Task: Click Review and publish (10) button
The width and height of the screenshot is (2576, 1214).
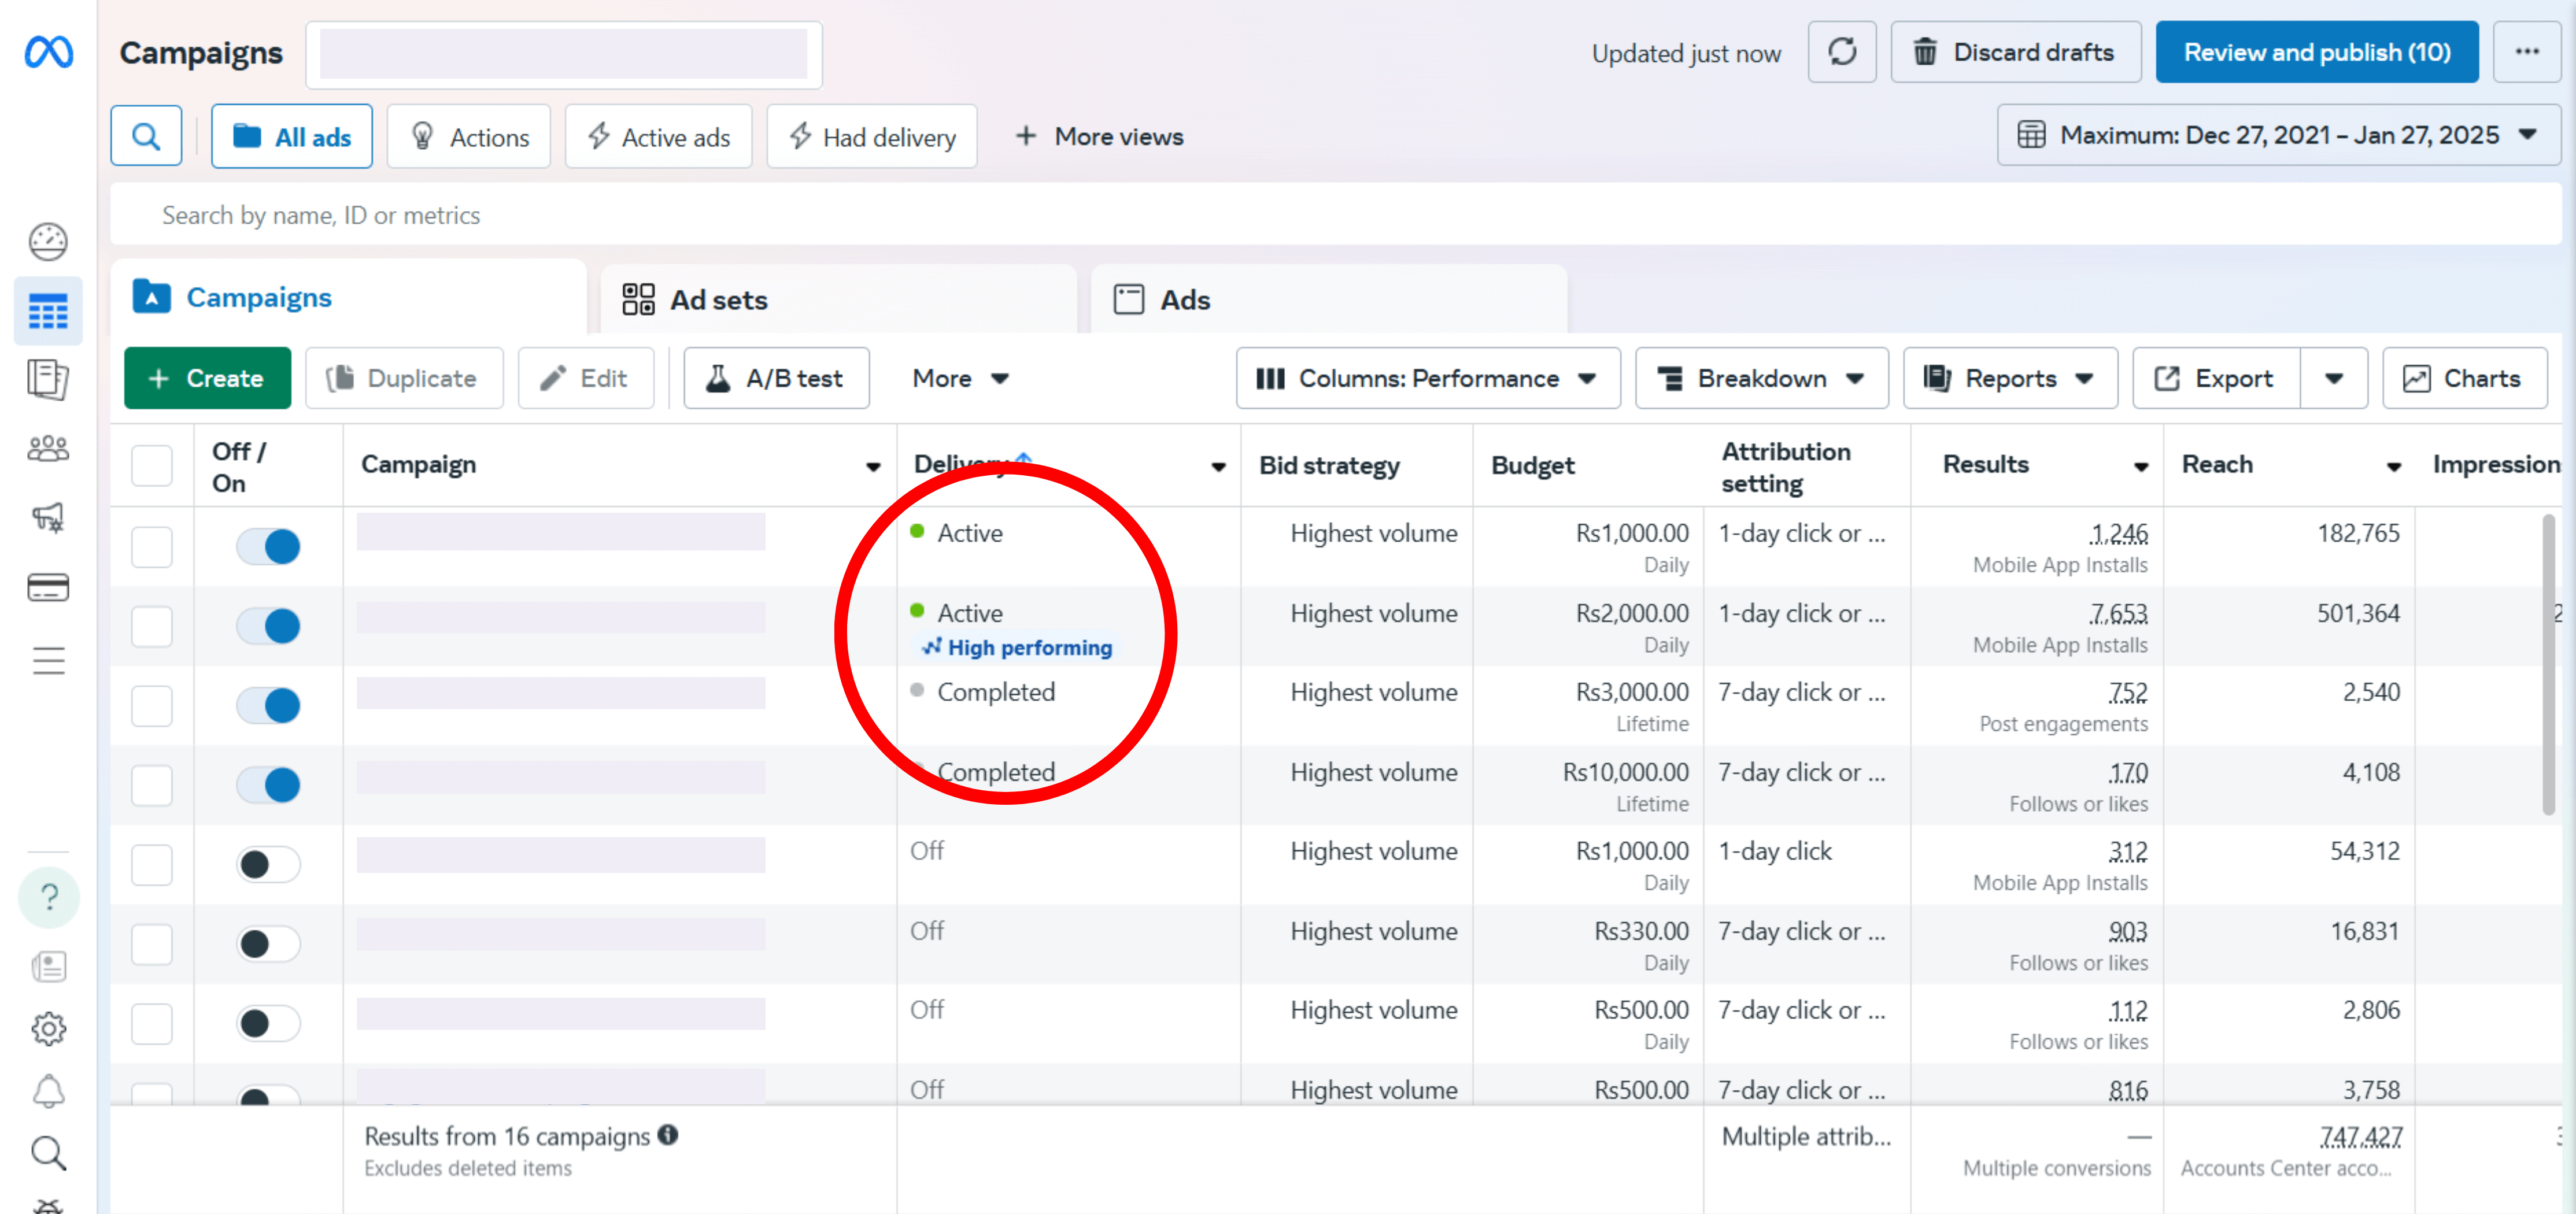Action: click(2316, 52)
